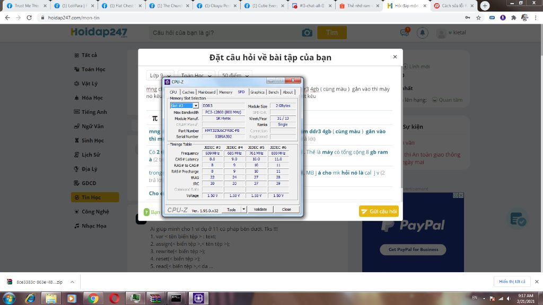Click the media player taskbar icon
Image resolution: width=543 pixels, height=305 pixels.
coord(72,298)
